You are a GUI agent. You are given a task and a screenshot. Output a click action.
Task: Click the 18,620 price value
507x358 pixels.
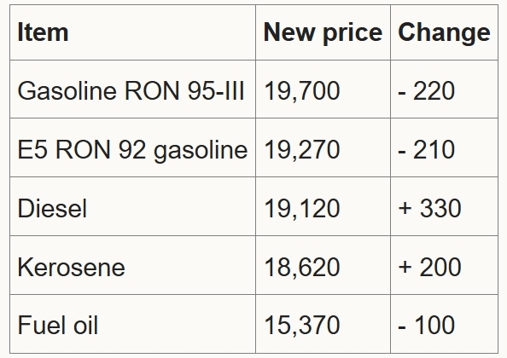pyautogui.click(x=301, y=268)
